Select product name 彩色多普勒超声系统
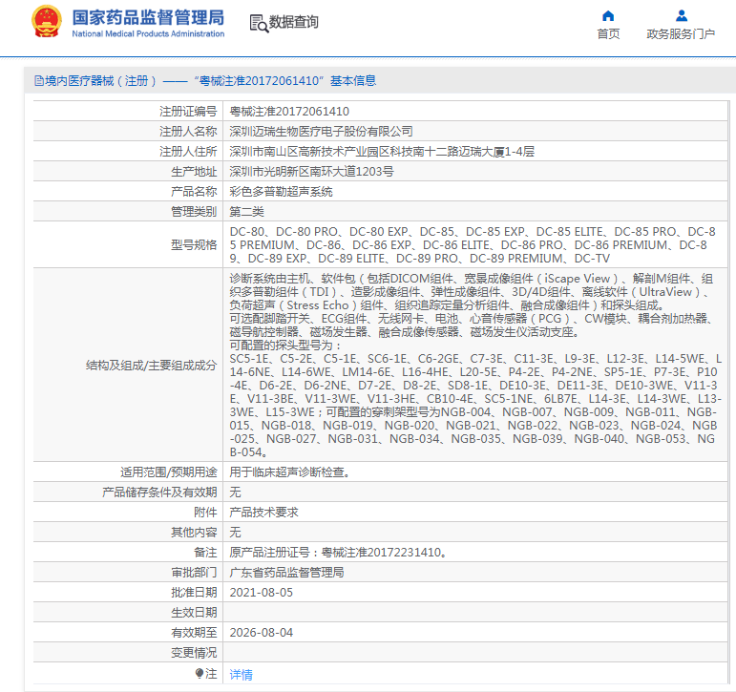Viewport: 736px width, 692px height. (281, 192)
